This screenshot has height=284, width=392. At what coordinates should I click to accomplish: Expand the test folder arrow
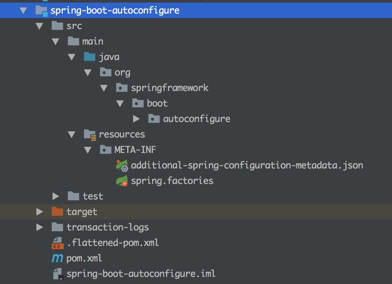[x=56, y=196]
